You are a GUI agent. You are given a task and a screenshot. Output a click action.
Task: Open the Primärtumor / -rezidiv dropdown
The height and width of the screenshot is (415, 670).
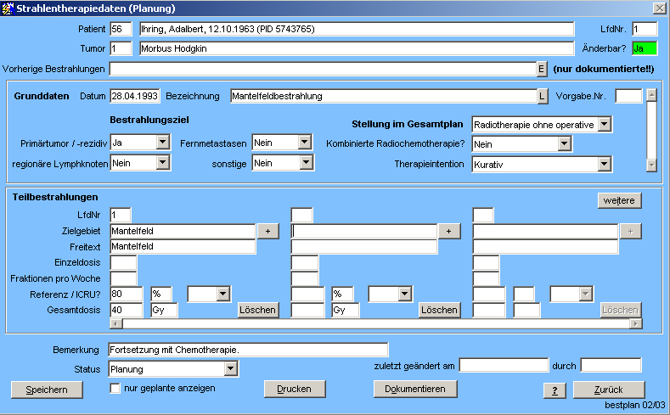163,143
